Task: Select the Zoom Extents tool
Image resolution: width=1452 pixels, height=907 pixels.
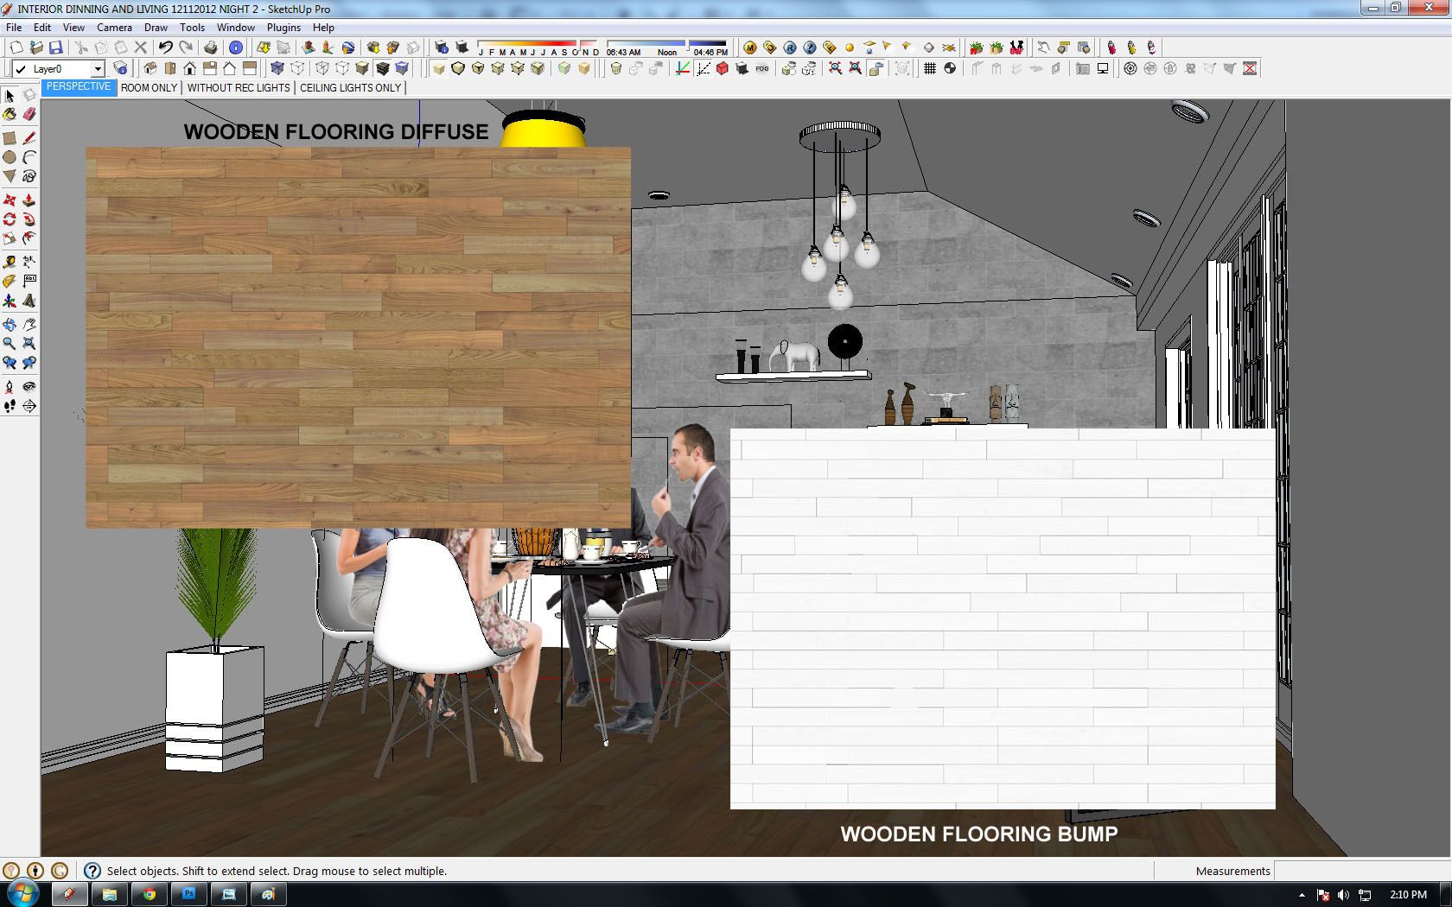Action: pos(29,344)
